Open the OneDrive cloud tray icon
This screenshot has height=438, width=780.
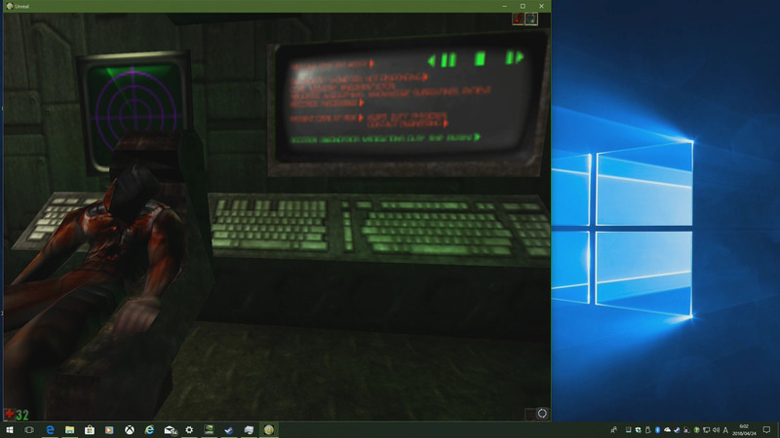[667, 430]
